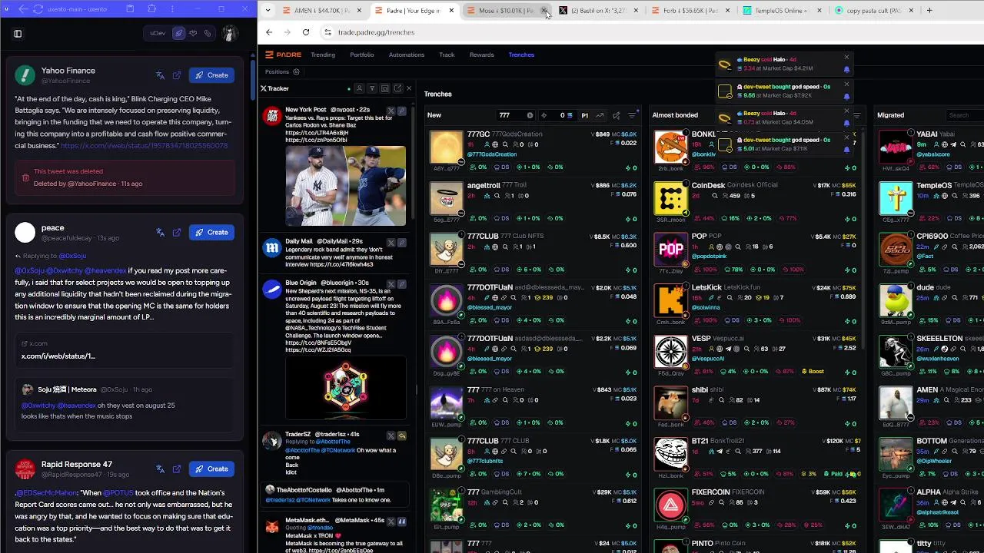984x553 pixels.
Task: Open Positions panel label
Action: (277, 71)
